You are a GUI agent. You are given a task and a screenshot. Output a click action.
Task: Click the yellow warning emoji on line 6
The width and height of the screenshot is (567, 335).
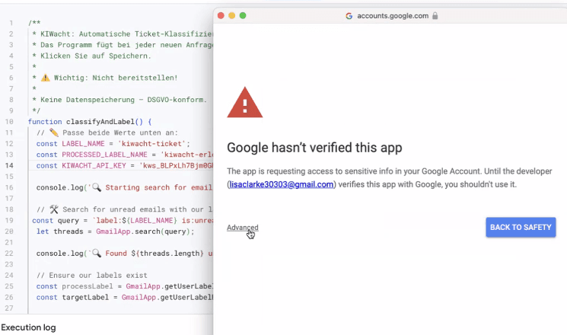point(45,78)
